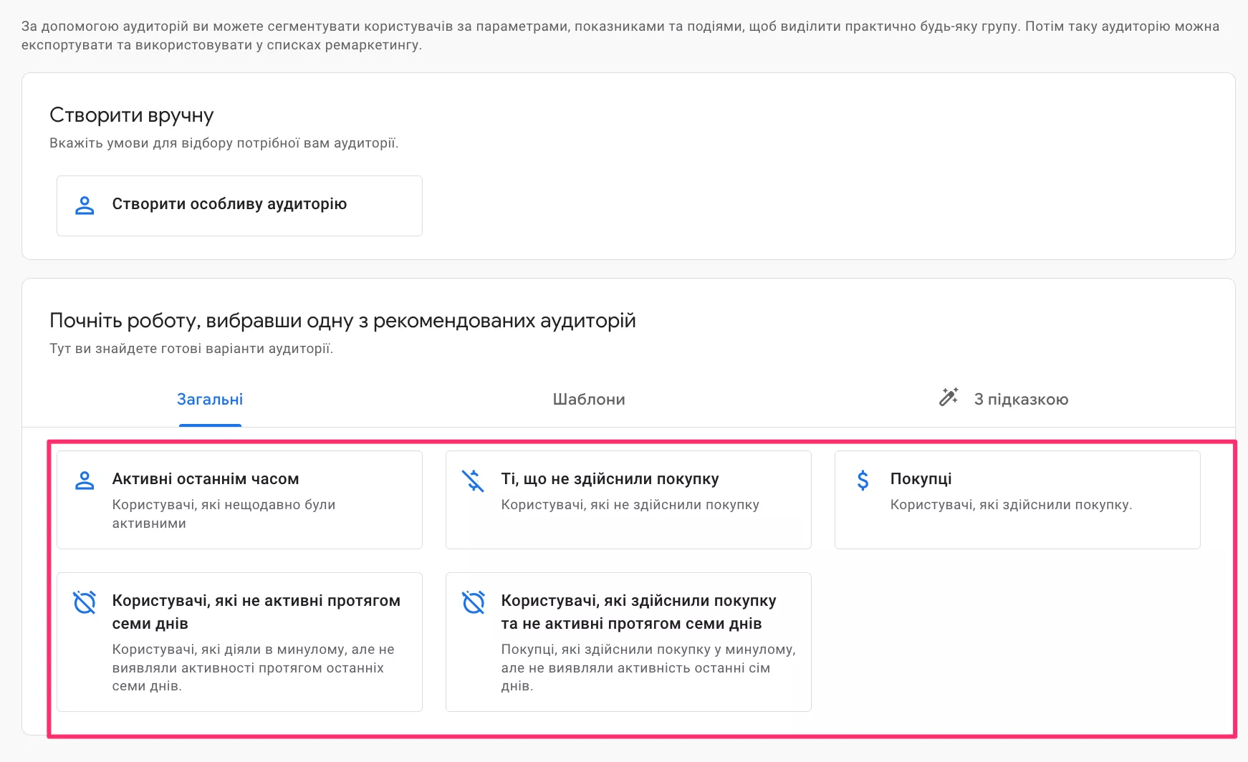This screenshot has height=762, width=1248.
Task: Select the alarm-off icon for seven-day inactive users
Action: (x=85, y=603)
